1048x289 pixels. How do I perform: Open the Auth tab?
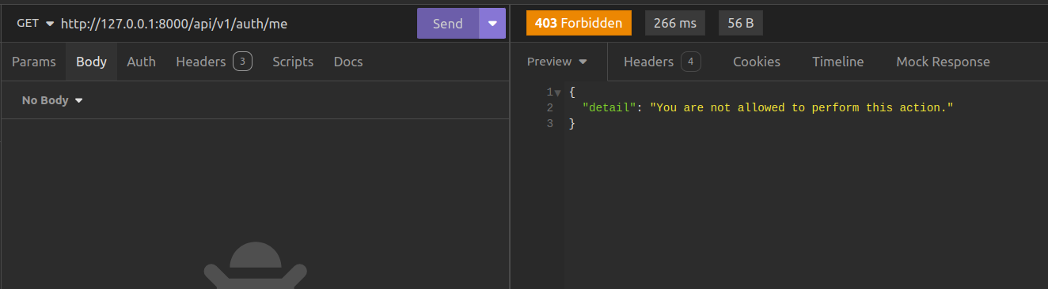(142, 62)
